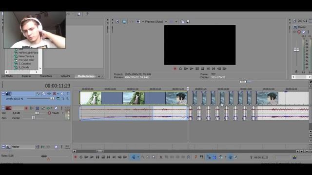Select the ProType Titler generator

click(x=26, y=60)
